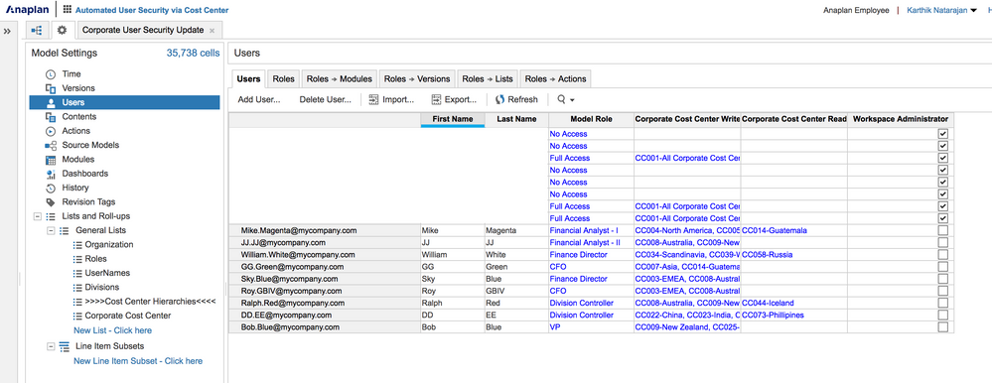Open the Revision Tags tag icon
Viewport: 992px width, 383px height.
coord(51,202)
